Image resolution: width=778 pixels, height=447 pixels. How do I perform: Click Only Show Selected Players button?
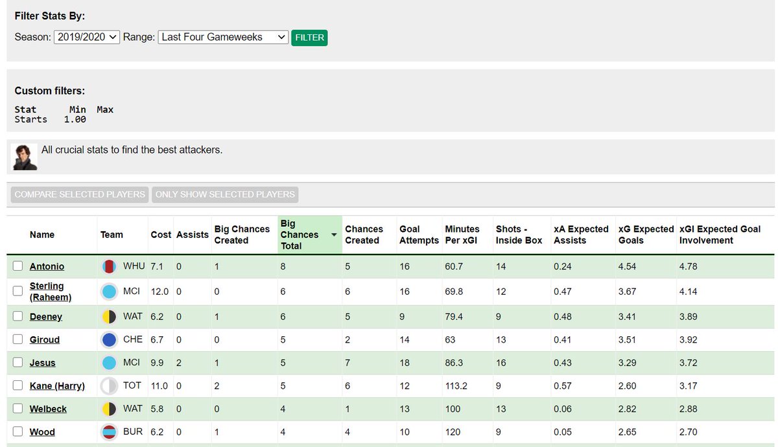point(226,194)
